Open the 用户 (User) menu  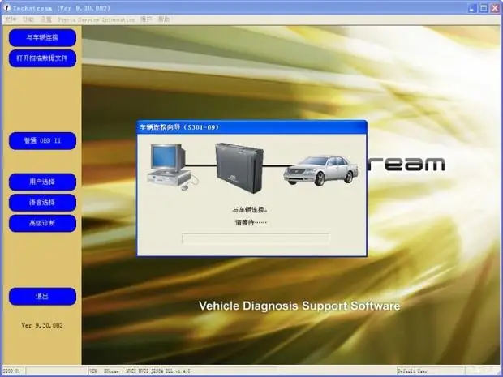point(146,19)
